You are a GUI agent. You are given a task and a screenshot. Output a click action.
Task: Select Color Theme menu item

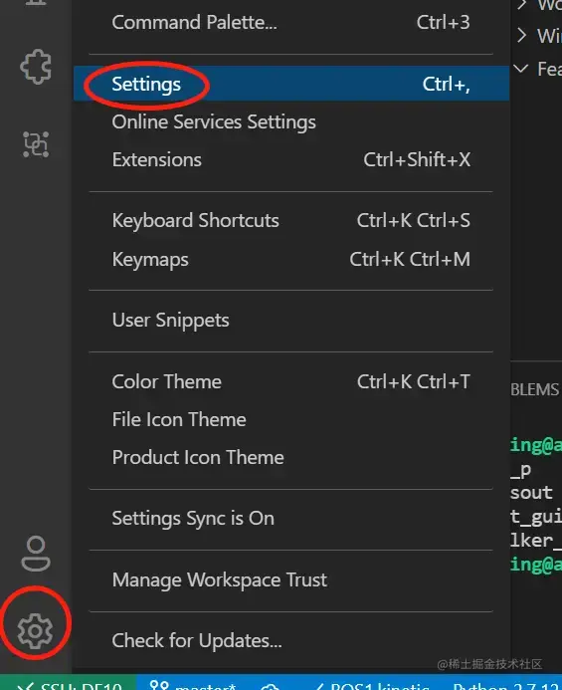tap(291, 381)
